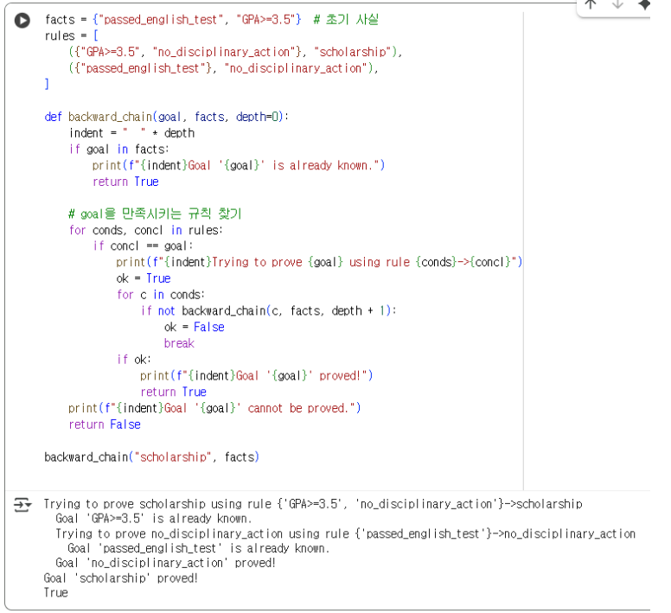Click the first output line 'Trying to prove scholarship'
This screenshot has width=671, height=613.
point(312,504)
